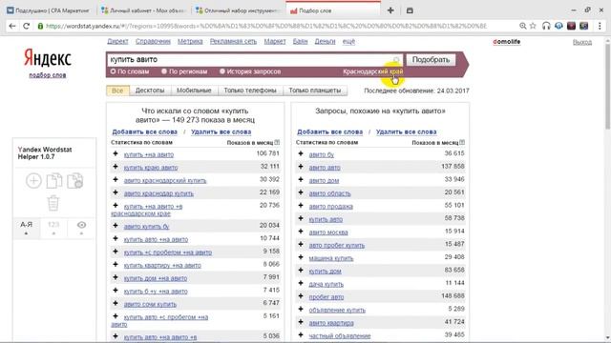Click the «Подобрать» button
The width and height of the screenshot is (611, 343).
click(431, 60)
